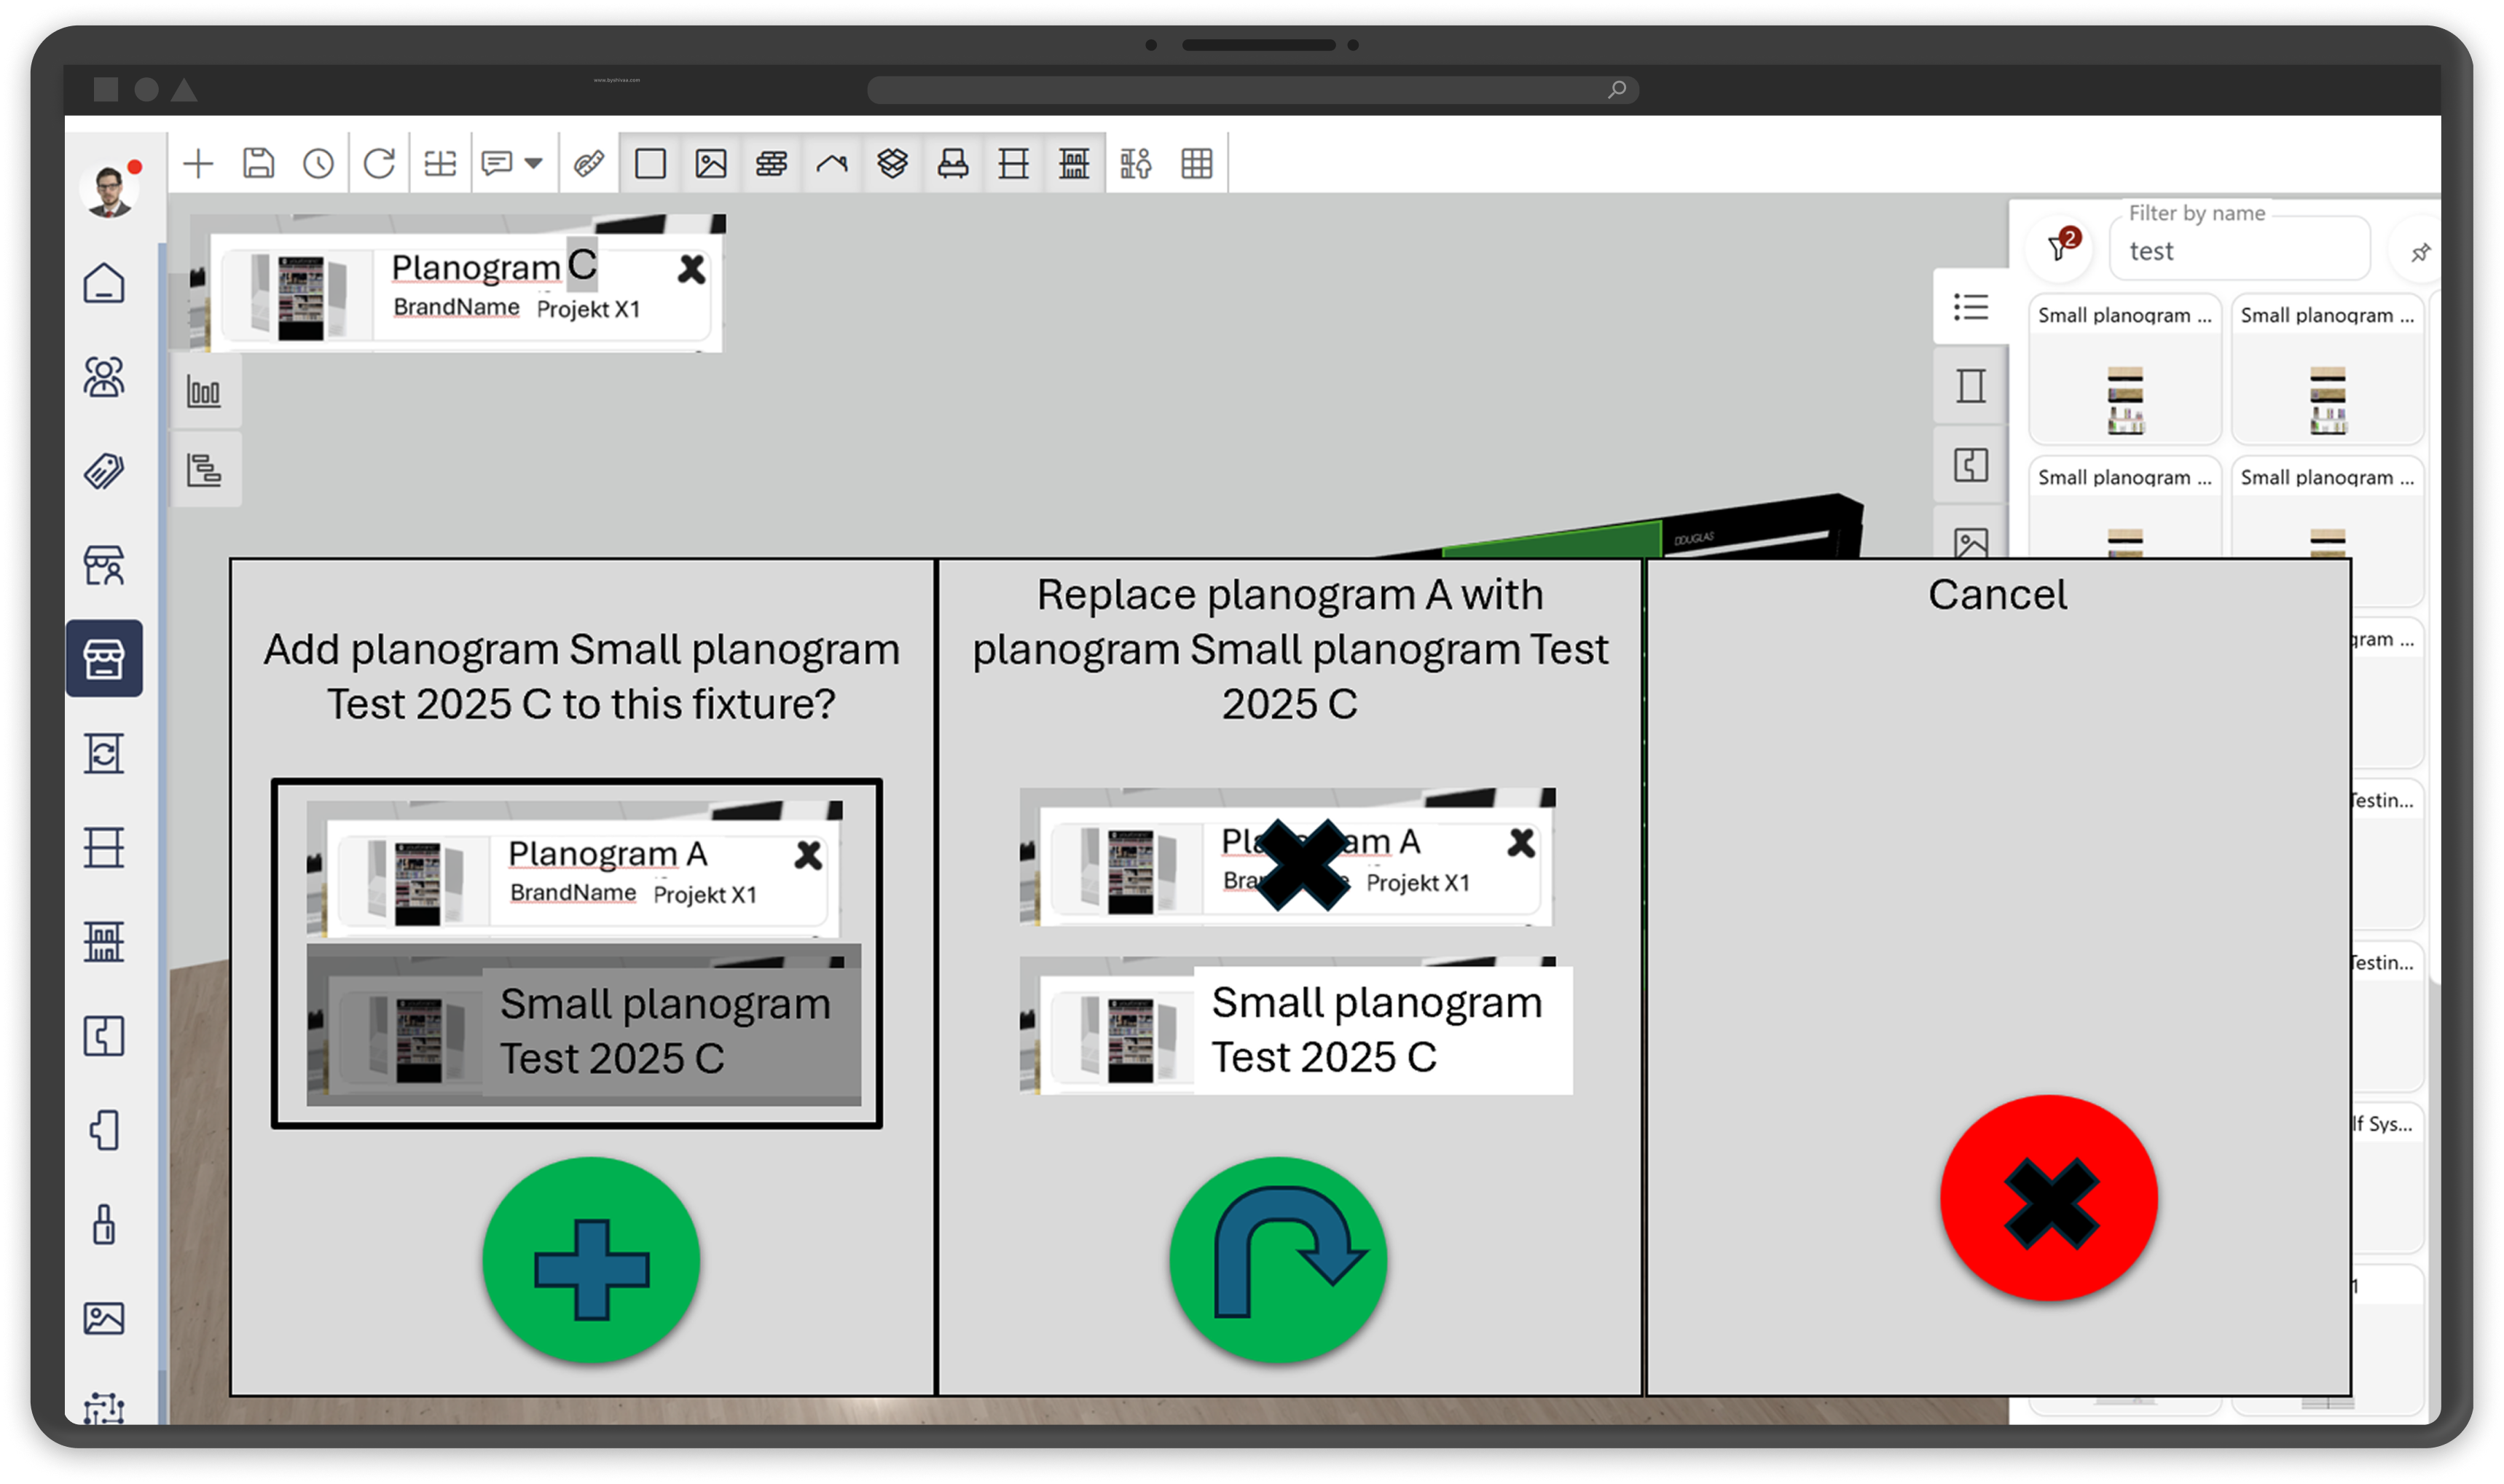Switch to list view tab in side panel
Viewport: 2504px width, 1484px height.
click(1970, 307)
